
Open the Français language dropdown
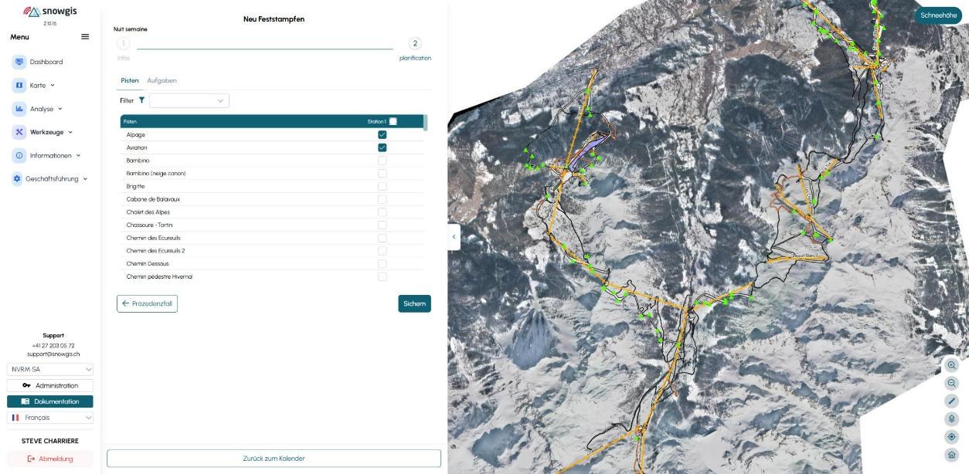(x=50, y=418)
